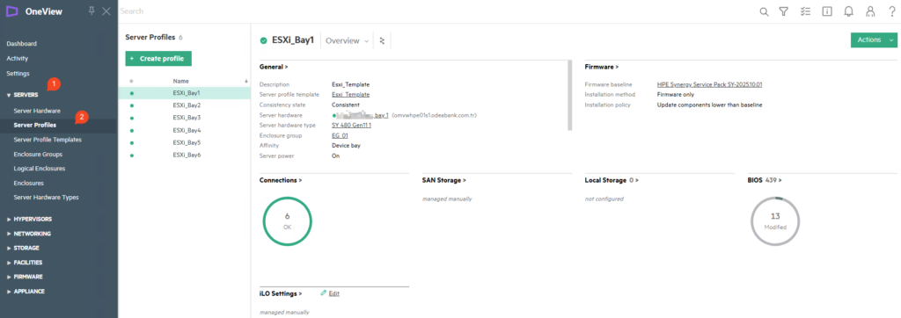The height and width of the screenshot is (318, 901).
Task: Expand the NETWORKING section
Action: (28, 234)
